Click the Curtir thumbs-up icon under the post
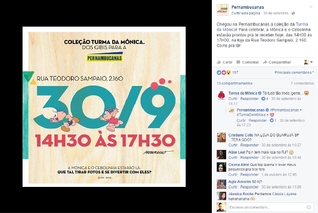The height and width of the screenshot is (213, 318). [x=219, y=62]
